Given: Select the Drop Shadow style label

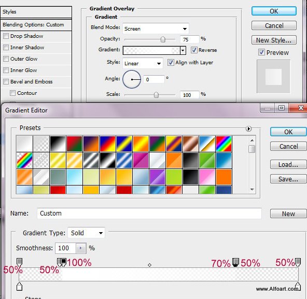Looking at the screenshot, I should click(26, 36).
